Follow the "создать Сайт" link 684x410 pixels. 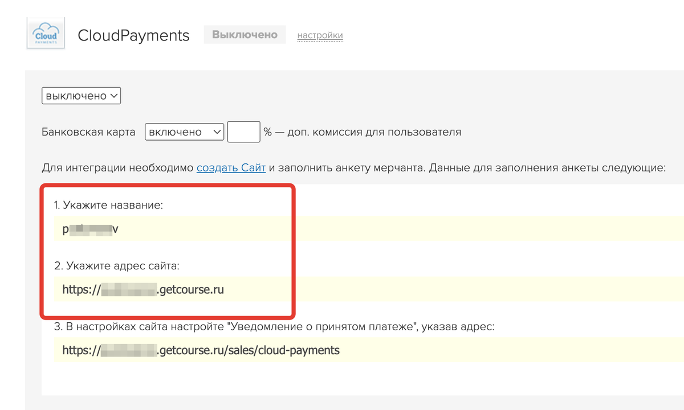point(231,168)
